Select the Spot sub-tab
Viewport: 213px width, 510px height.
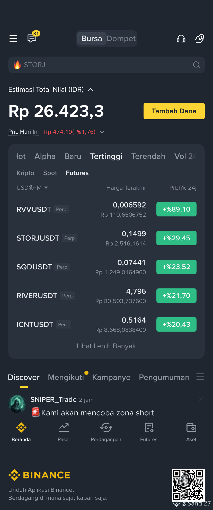point(50,173)
